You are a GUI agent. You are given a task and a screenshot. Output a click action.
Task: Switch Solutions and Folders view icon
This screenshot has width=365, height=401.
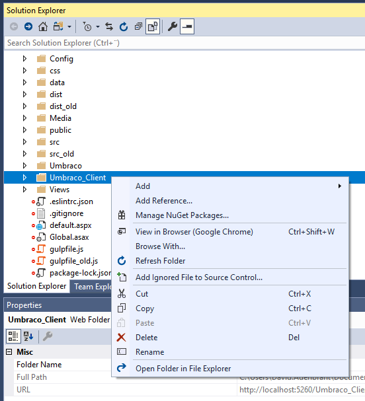coord(58,26)
